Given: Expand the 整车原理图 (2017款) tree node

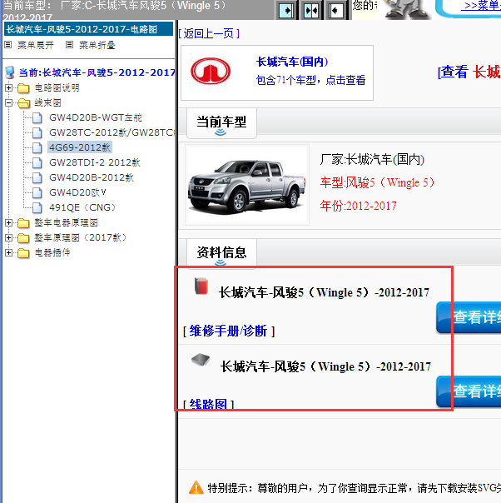Looking at the screenshot, I should pos(8,237).
